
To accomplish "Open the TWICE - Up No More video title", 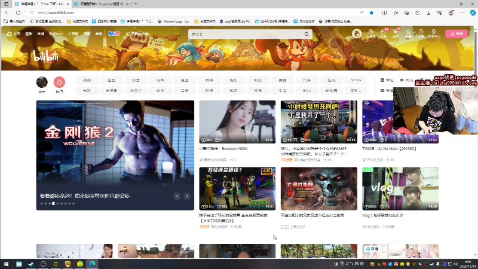I will coord(389,148).
